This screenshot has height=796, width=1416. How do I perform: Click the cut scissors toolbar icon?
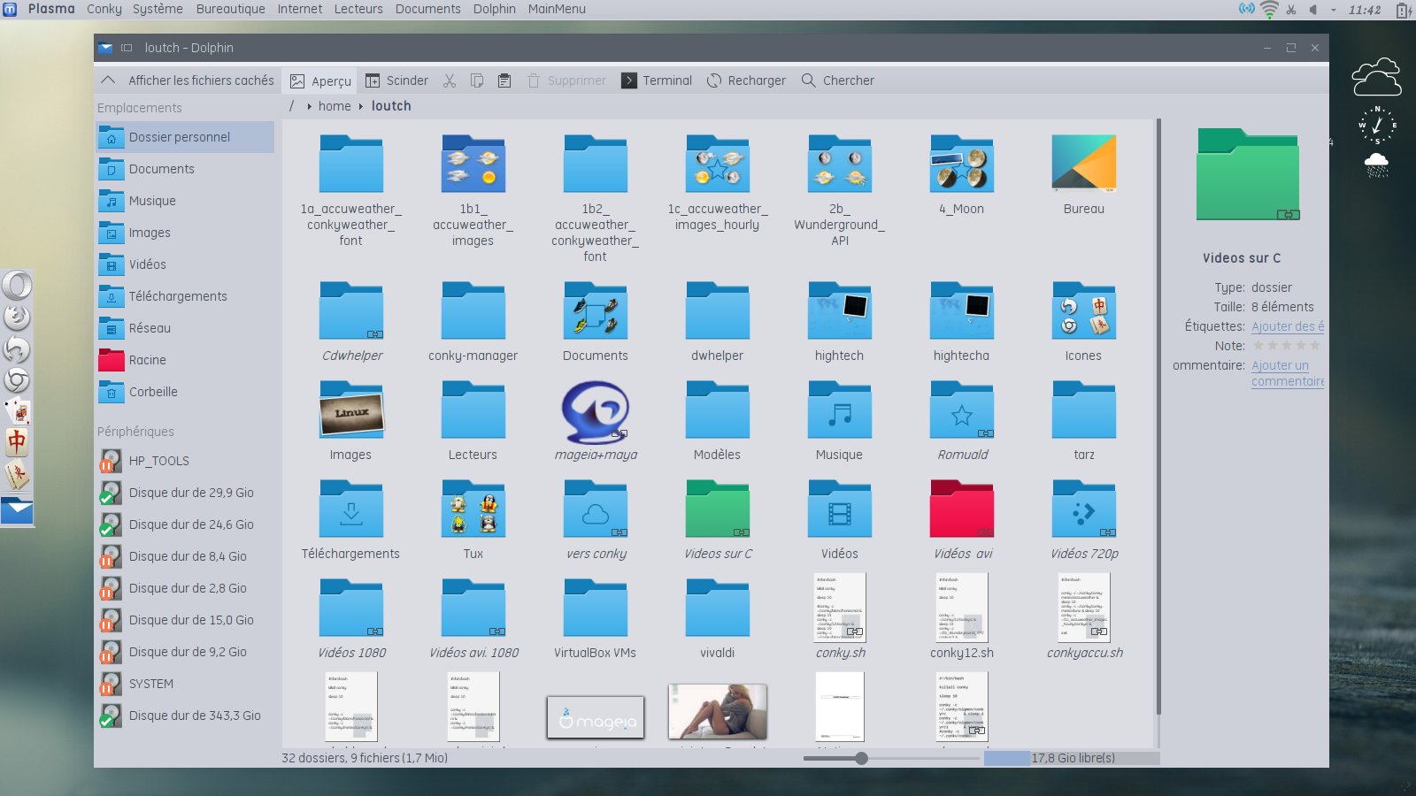coord(450,80)
